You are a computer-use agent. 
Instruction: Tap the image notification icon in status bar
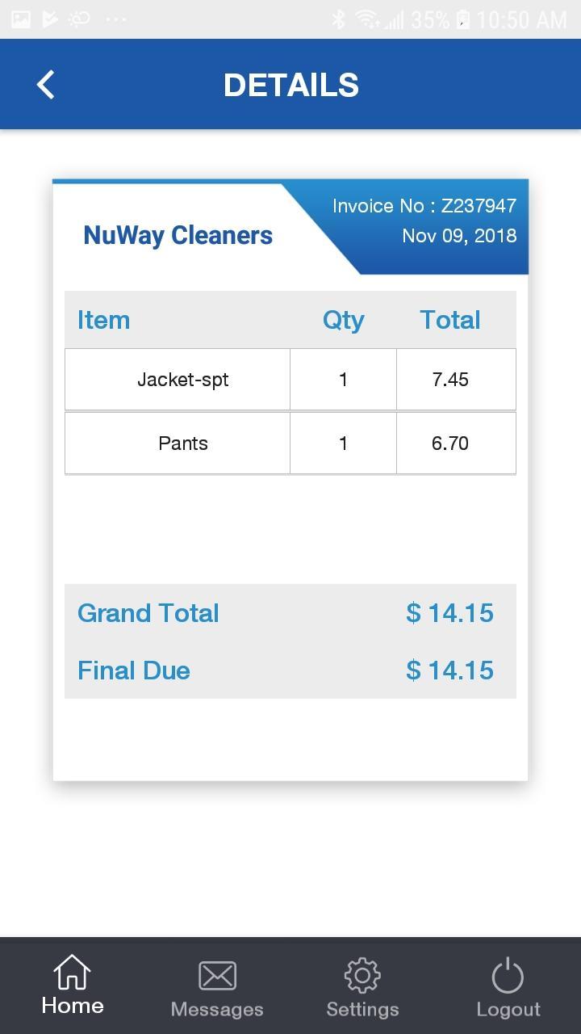[20, 19]
